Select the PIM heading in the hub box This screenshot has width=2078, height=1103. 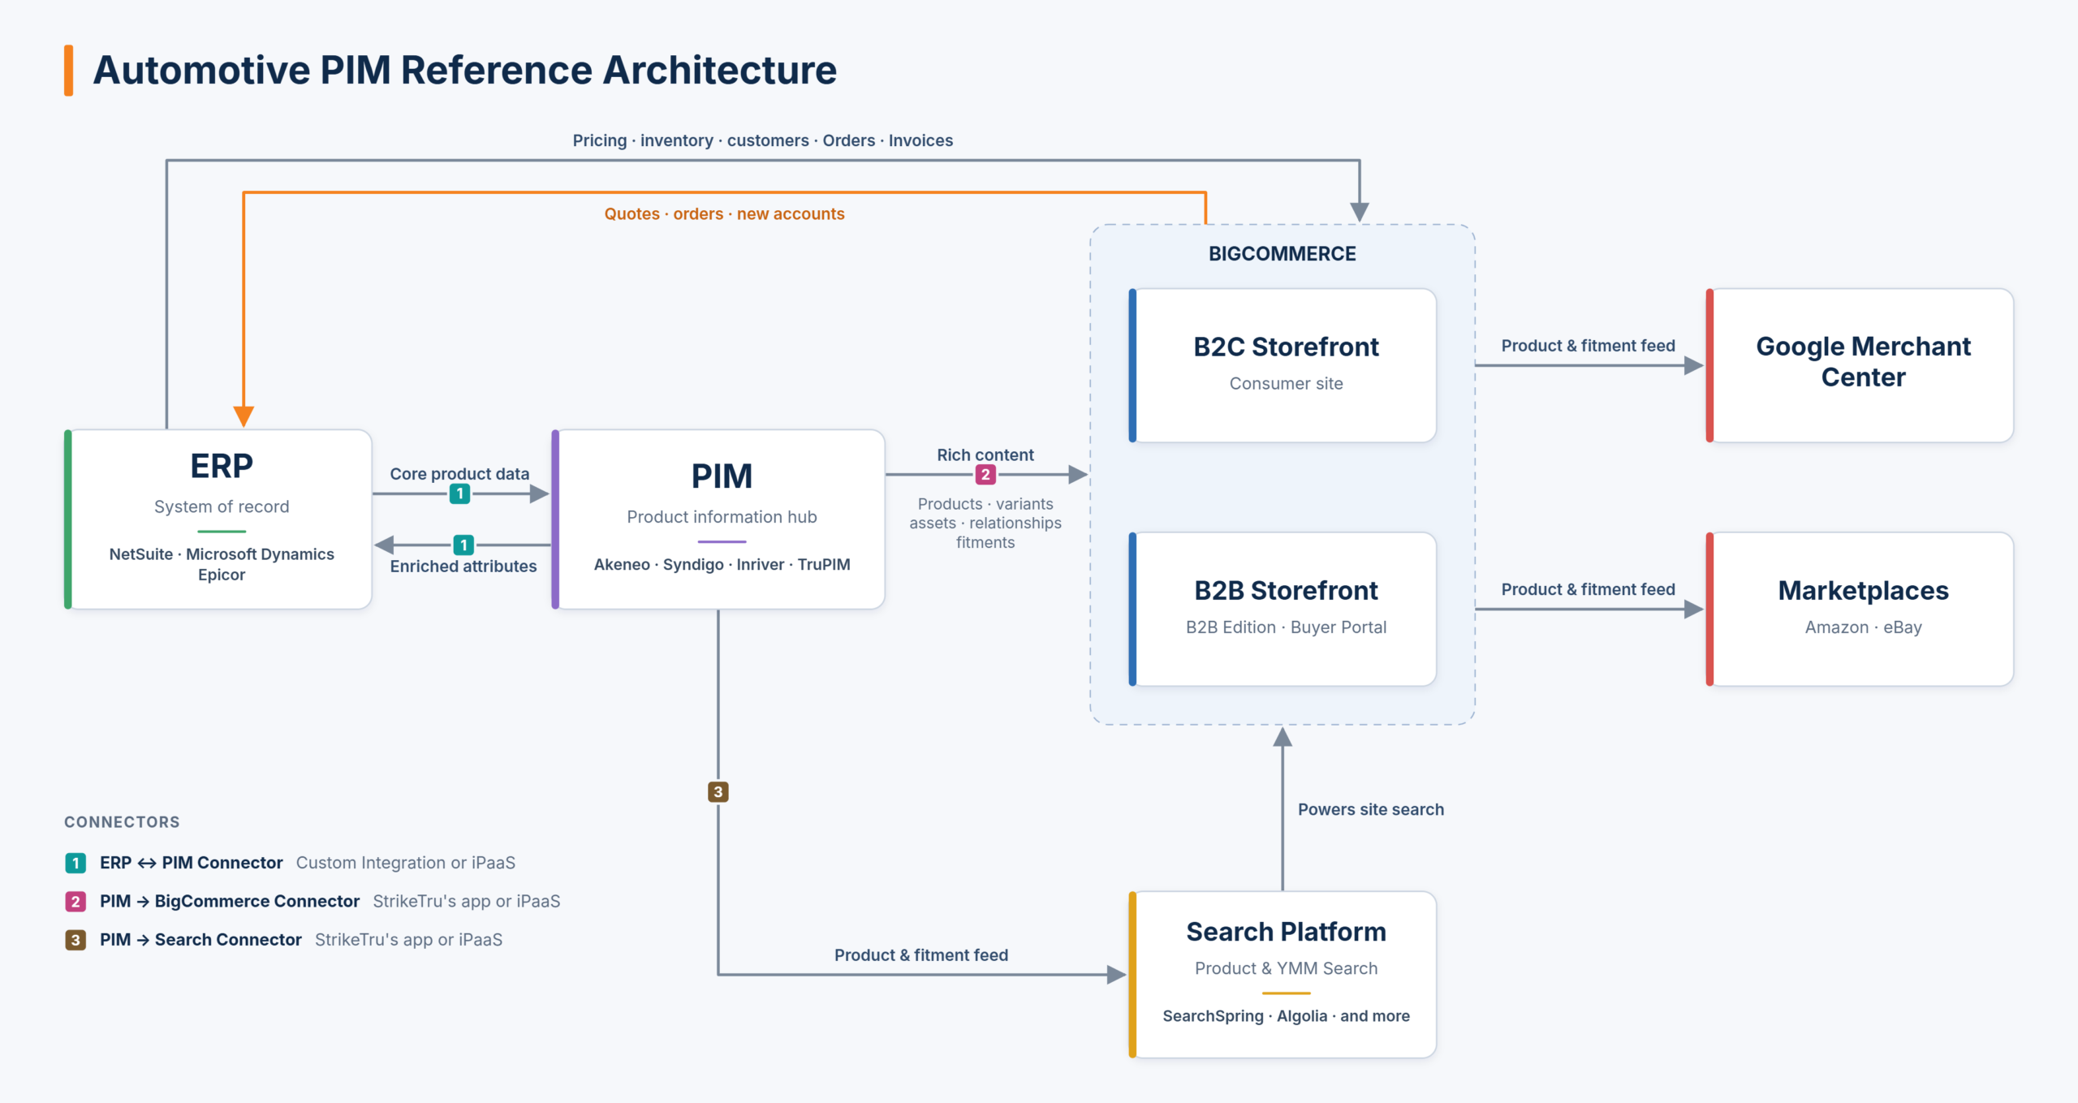[x=722, y=476]
